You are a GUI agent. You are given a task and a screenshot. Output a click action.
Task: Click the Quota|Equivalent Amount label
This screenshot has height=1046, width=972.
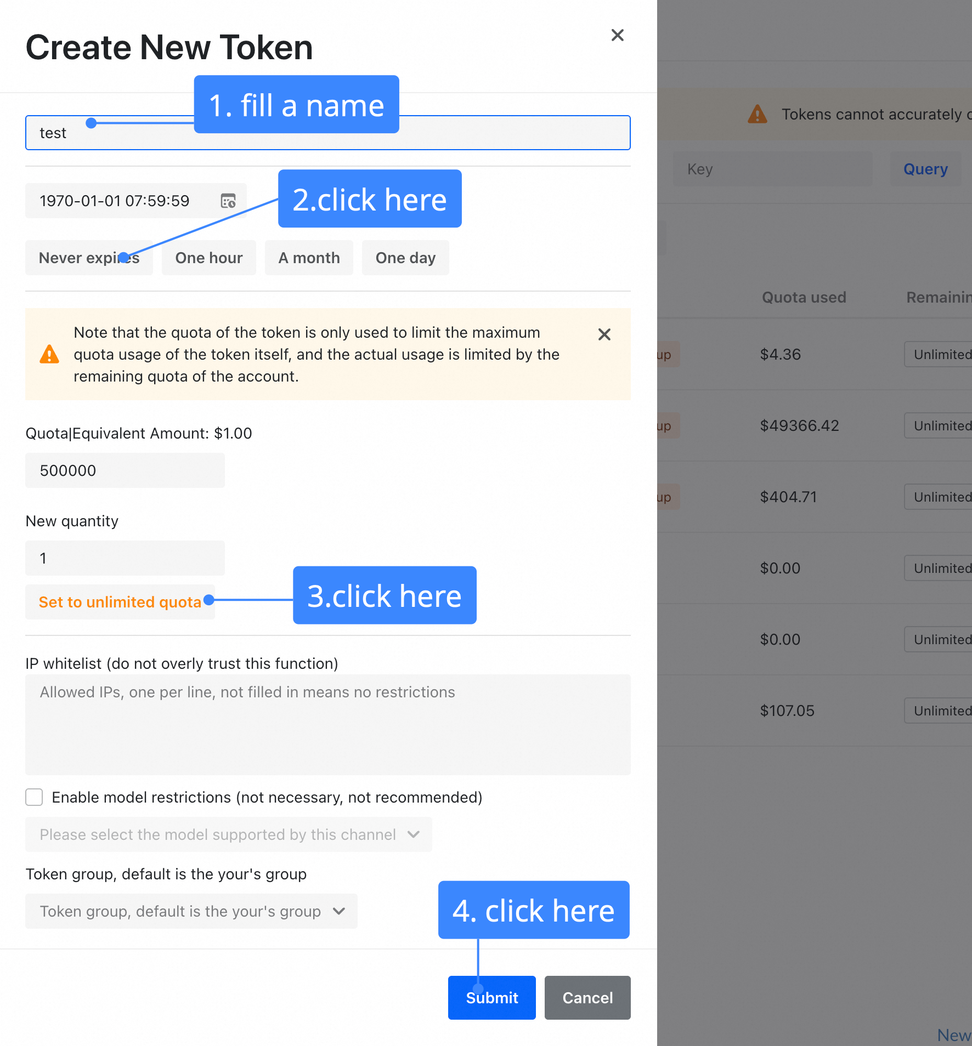pyautogui.click(x=139, y=433)
